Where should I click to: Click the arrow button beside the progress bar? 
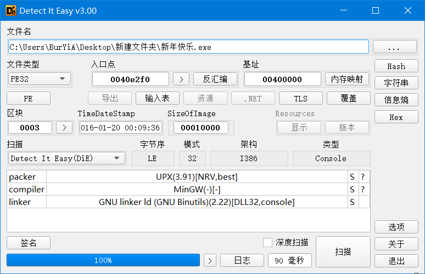tap(210, 260)
